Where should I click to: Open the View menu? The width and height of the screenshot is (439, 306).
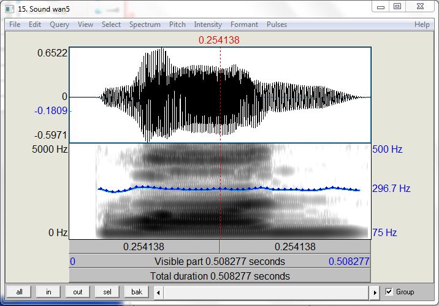pyautogui.click(x=85, y=25)
